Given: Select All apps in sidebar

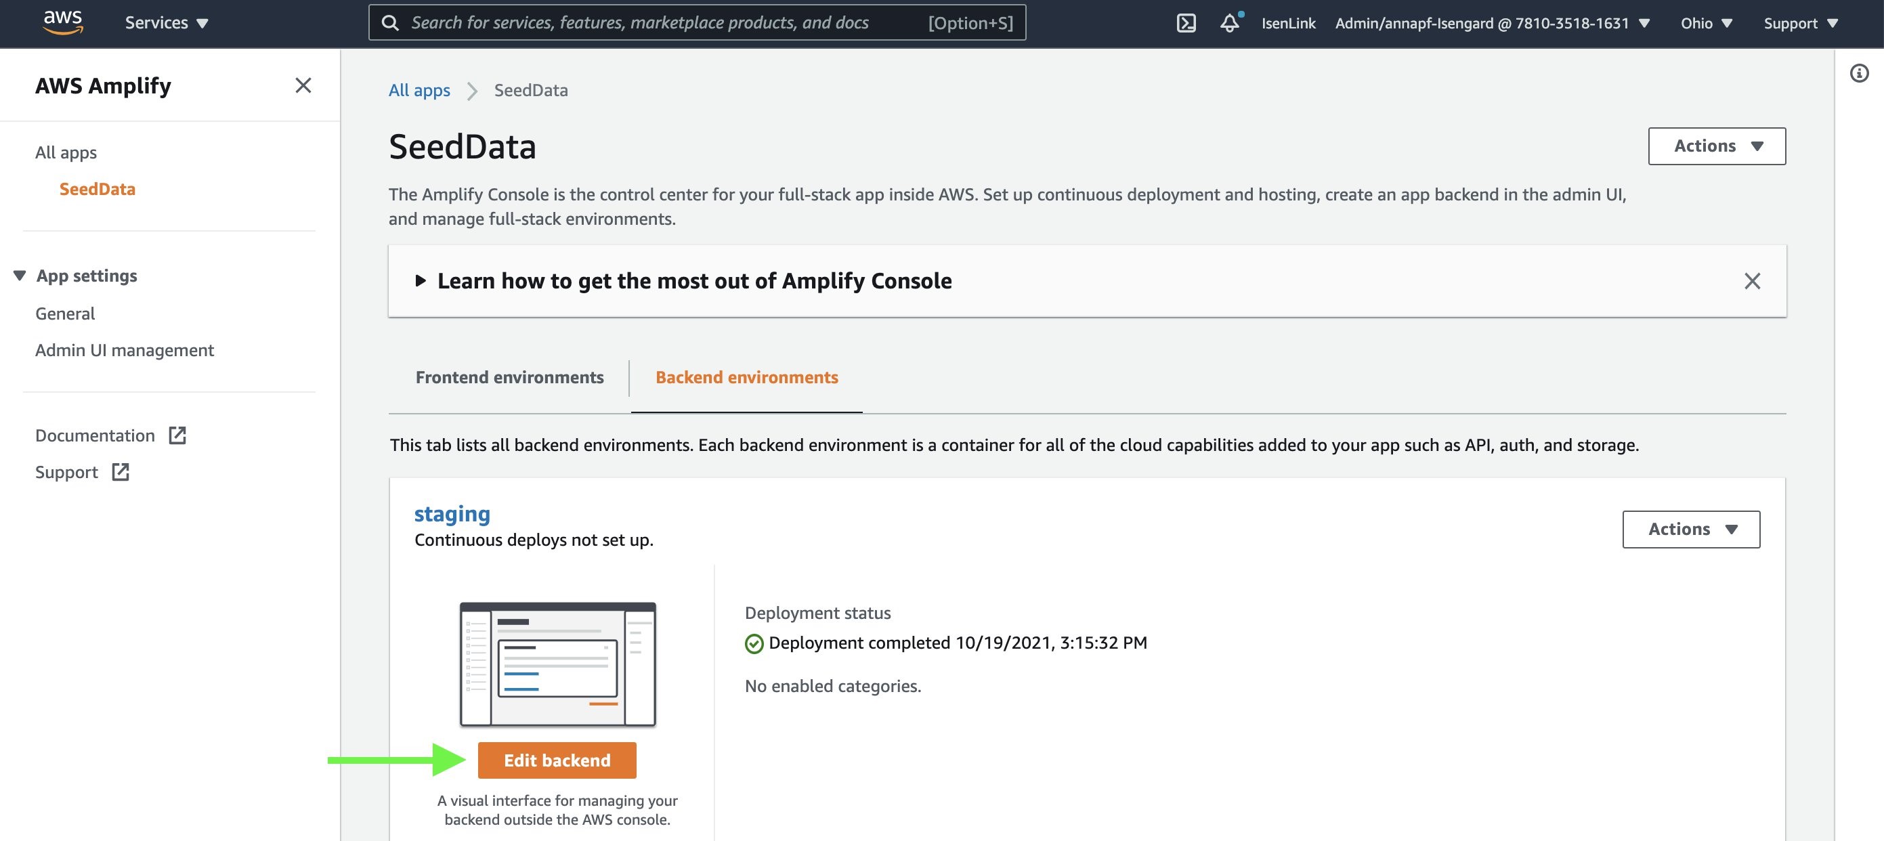Looking at the screenshot, I should 66,152.
